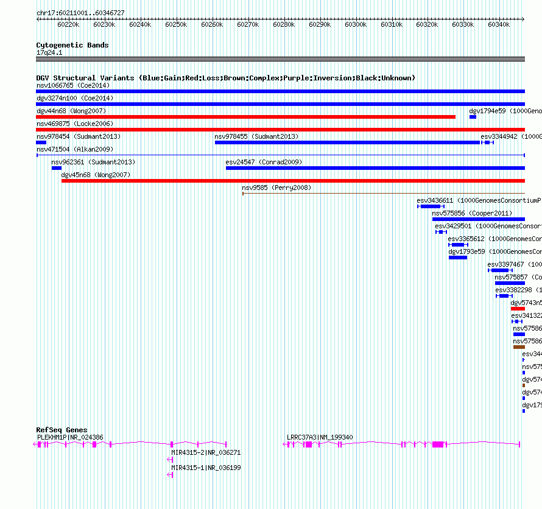Open the LRRC37A3|NM_199340 gene label
The image size is (542, 509).
pyautogui.click(x=320, y=438)
